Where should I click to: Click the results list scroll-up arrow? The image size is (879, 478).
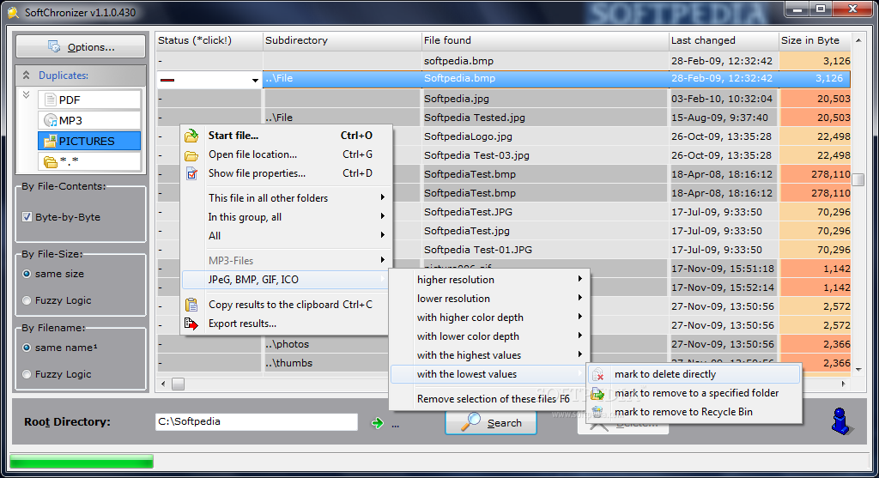pyautogui.click(x=858, y=40)
